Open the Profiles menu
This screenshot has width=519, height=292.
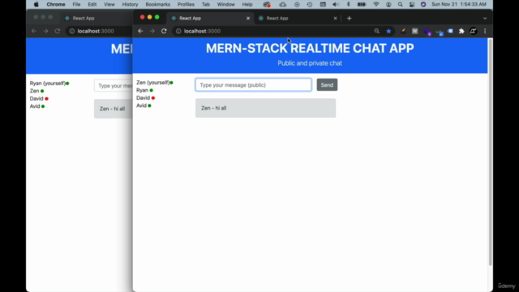(186, 4)
